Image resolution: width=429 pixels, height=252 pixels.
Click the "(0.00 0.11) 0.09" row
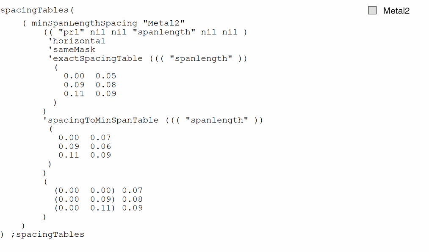98,208
